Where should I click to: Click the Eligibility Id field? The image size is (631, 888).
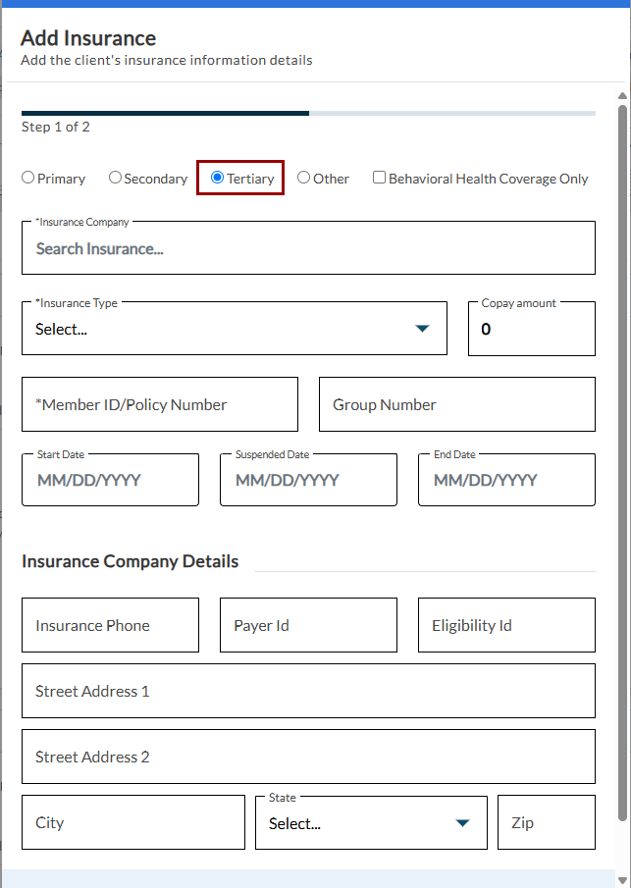click(506, 626)
